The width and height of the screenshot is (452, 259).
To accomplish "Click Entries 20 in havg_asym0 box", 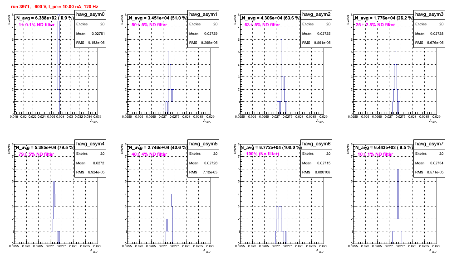I will click(x=90, y=24).
